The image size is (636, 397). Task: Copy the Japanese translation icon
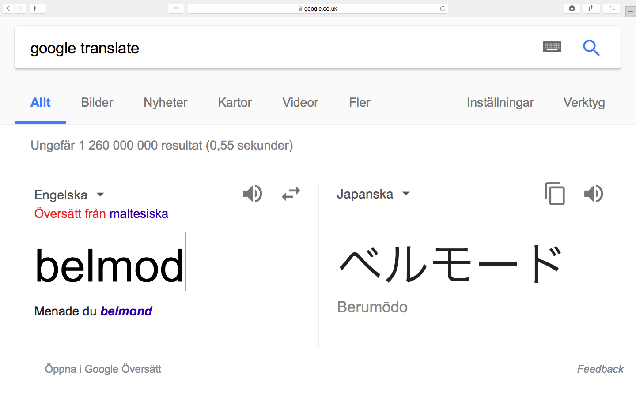pos(555,193)
